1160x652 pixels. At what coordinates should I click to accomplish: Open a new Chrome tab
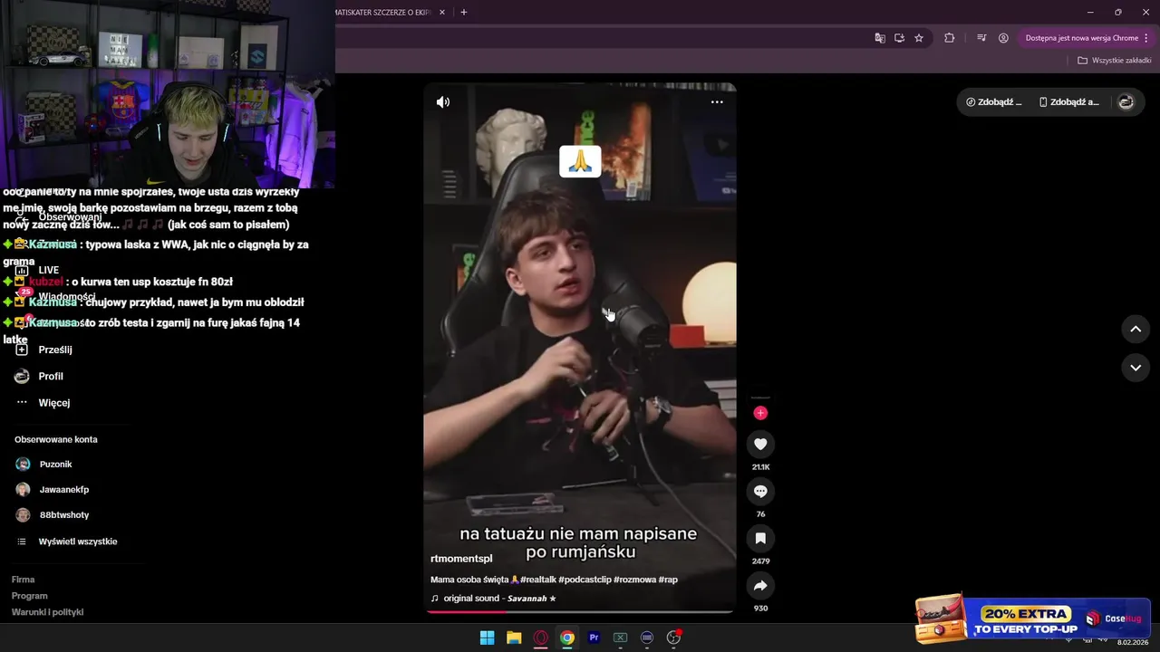pos(464,13)
